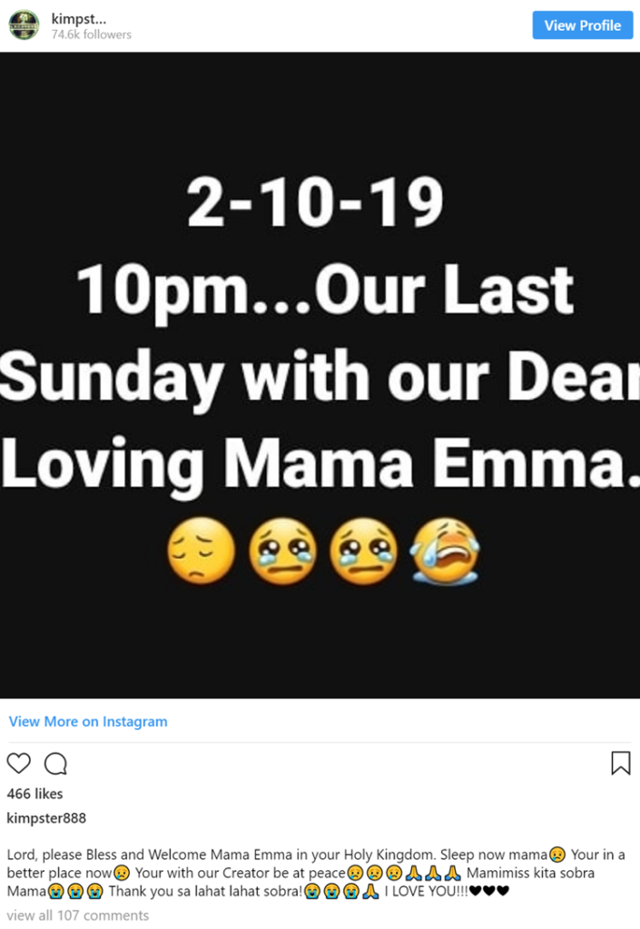This screenshot has width=640, height=929.
Task: Open the View More on Instagram link
Action: pos(88,721)
